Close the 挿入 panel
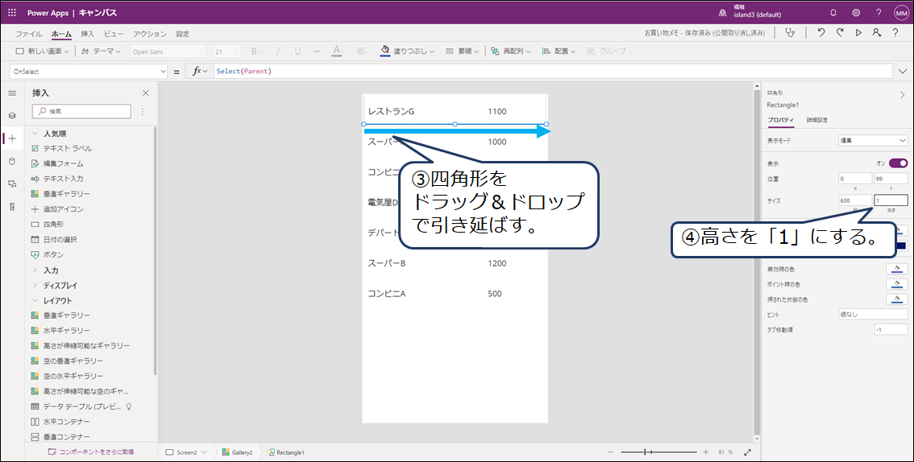914x462 pixels. (x=146, y=93)
